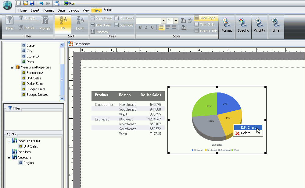Viewport: 305px width, 188px height.
Task: Open the View ribbon tab
Action: click(86, 10)
